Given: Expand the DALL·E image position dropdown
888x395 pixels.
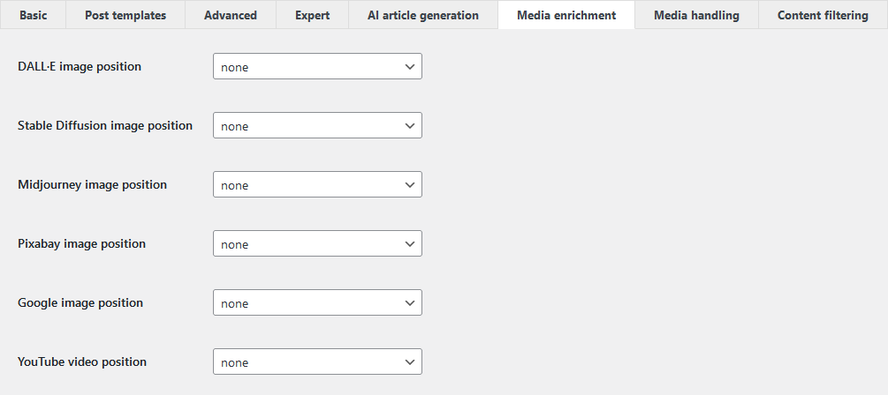Looking at the screenshot, I should point(317,67).
